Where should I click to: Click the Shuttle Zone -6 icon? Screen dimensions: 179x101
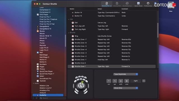click(73, 43)
